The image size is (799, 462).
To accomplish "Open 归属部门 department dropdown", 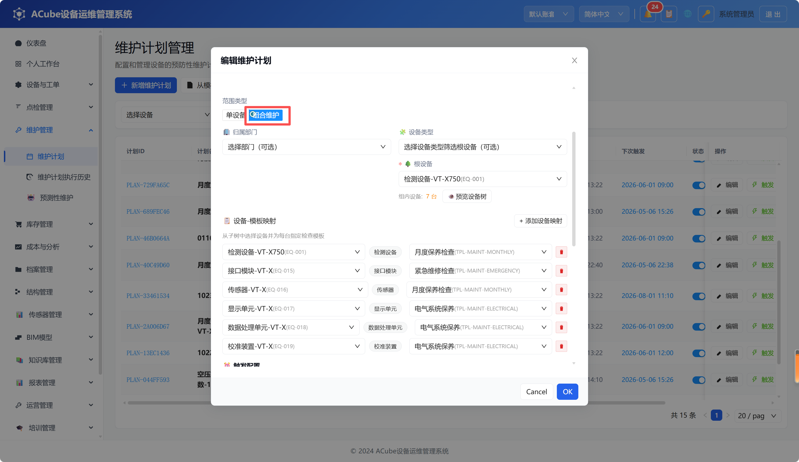I will (306, 147).
